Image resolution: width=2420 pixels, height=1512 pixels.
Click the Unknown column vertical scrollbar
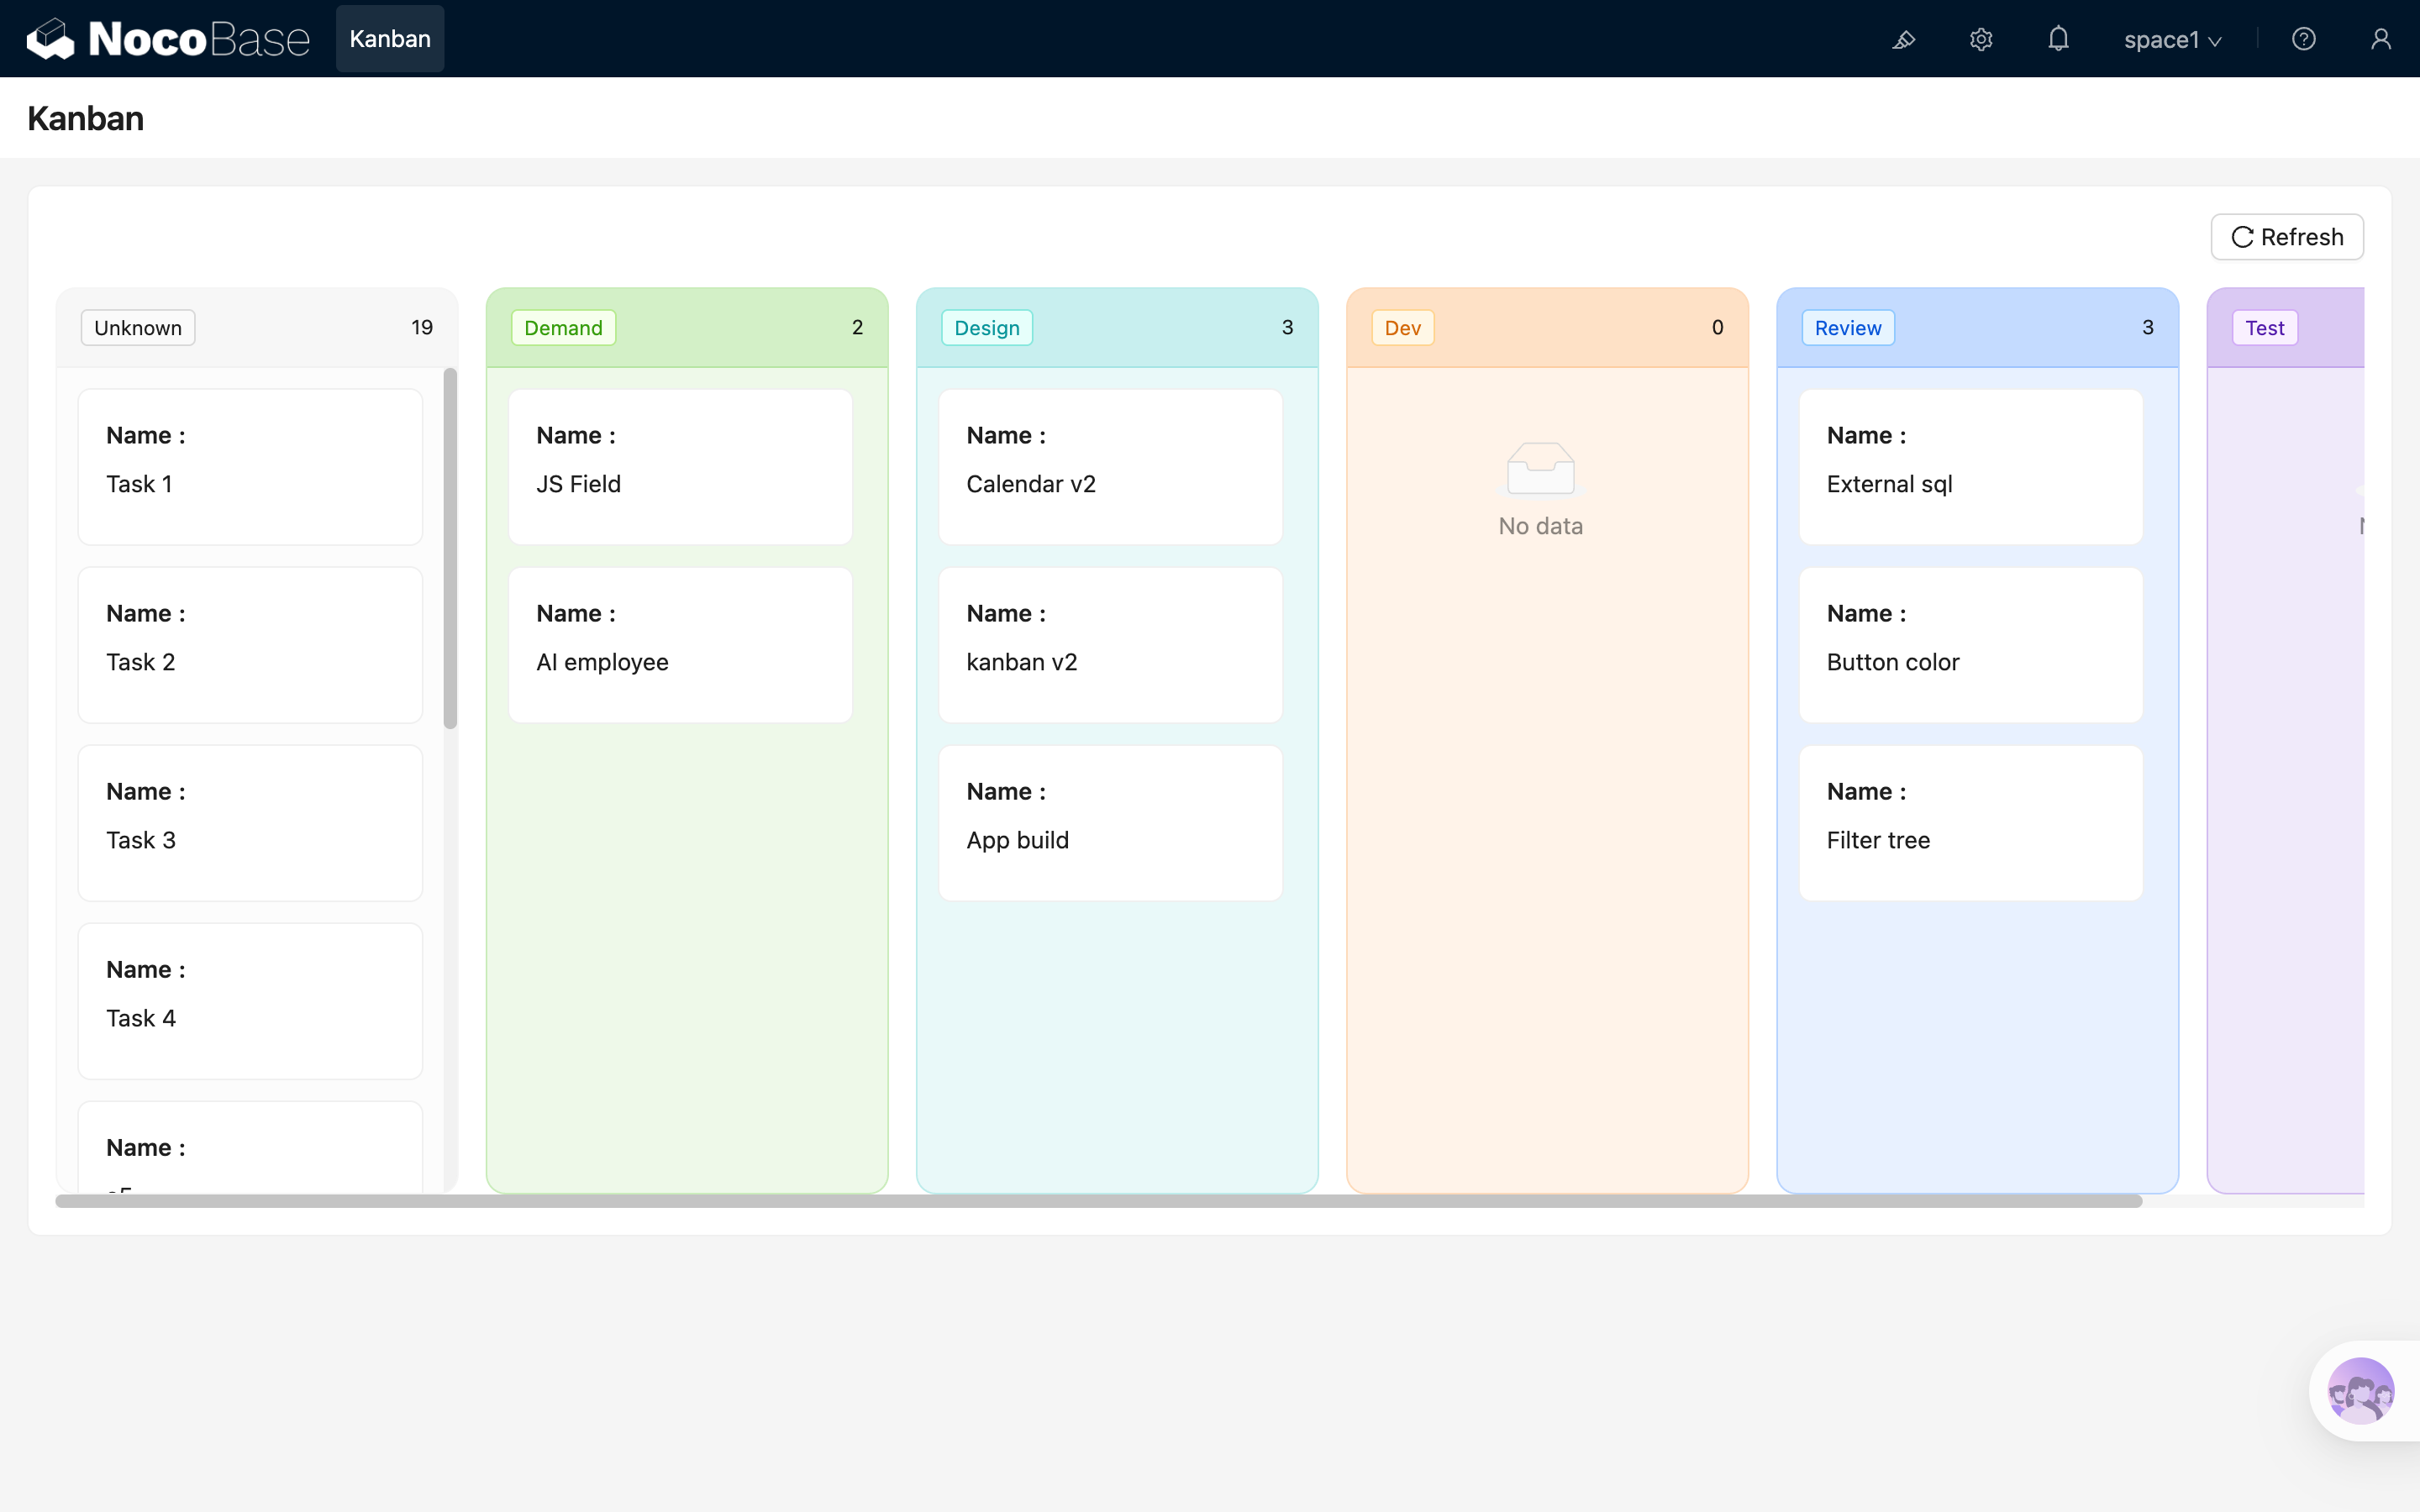tap(450, 548)
